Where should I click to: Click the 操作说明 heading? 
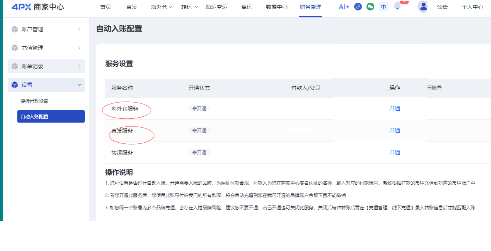pyautogui.click(x=119, y=172)
